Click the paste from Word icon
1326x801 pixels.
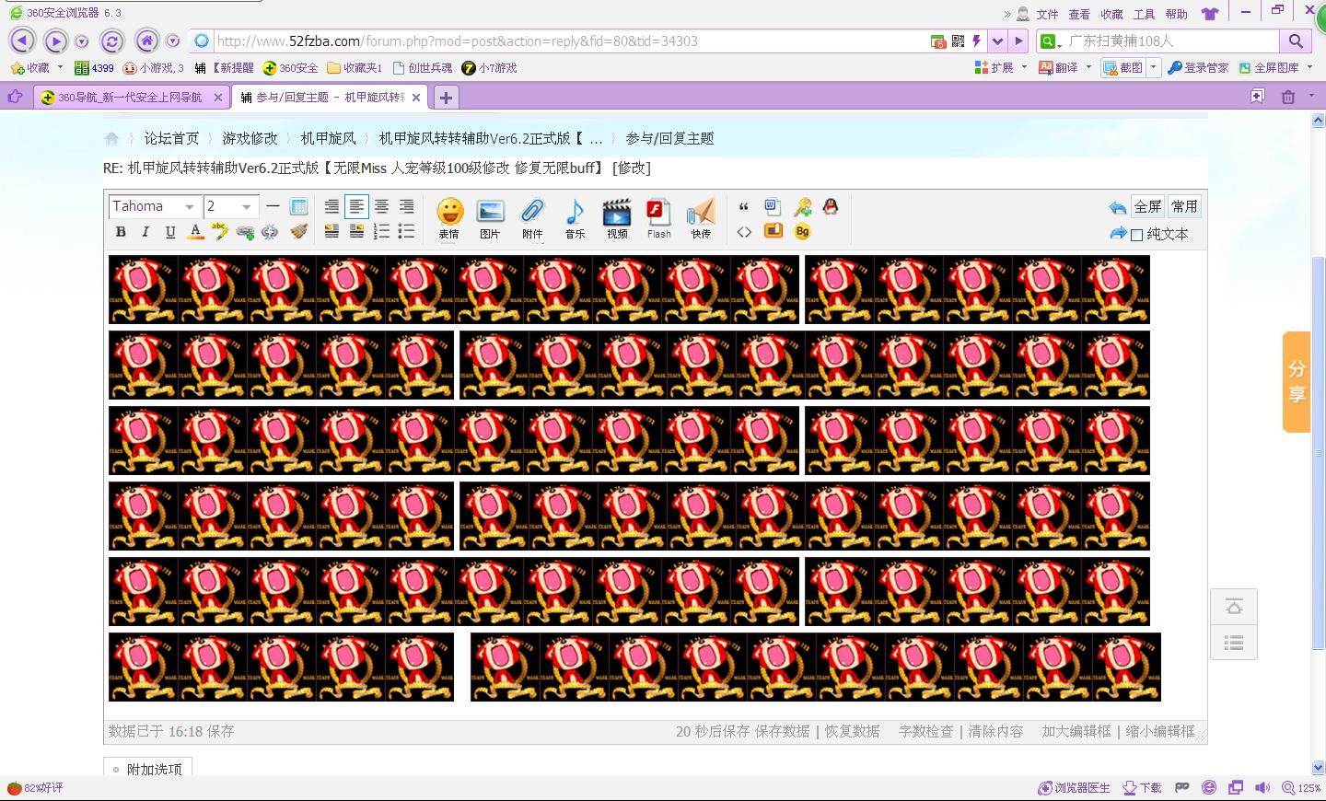(773, 207)
